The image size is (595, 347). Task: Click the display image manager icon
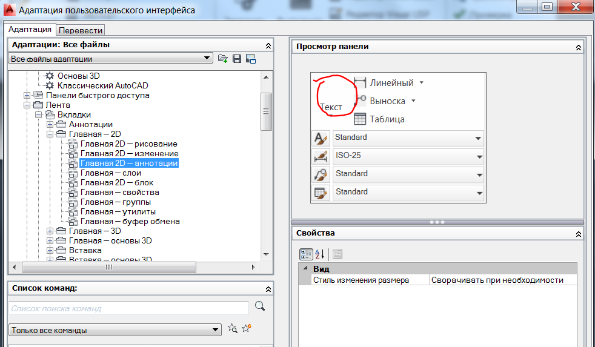pyautogui.click(x=250, y=59)
